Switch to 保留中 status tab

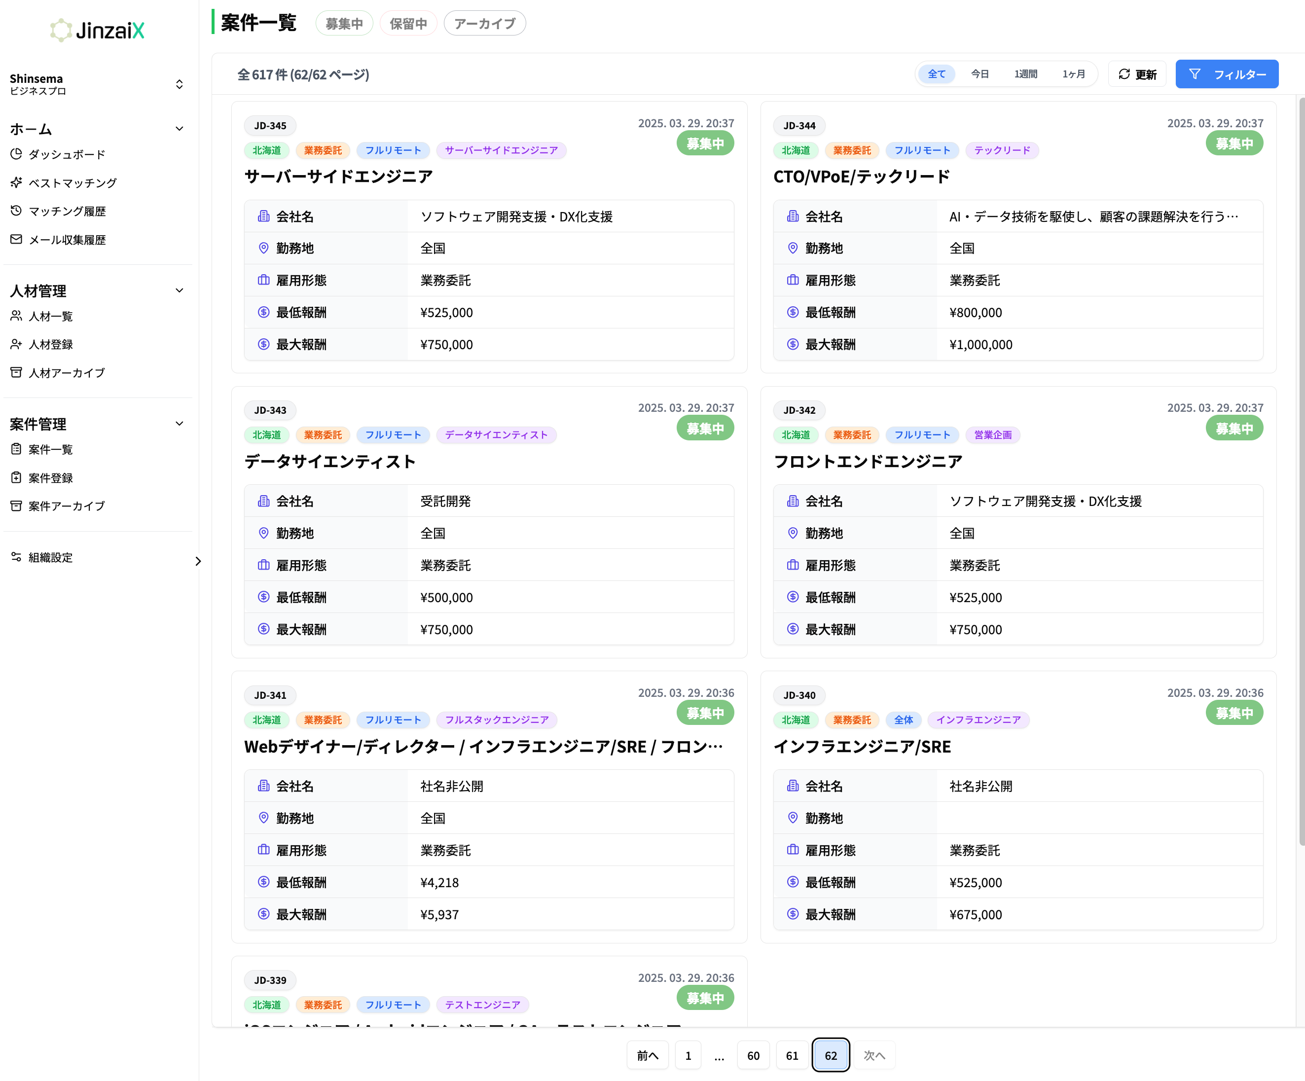(408, 24)
